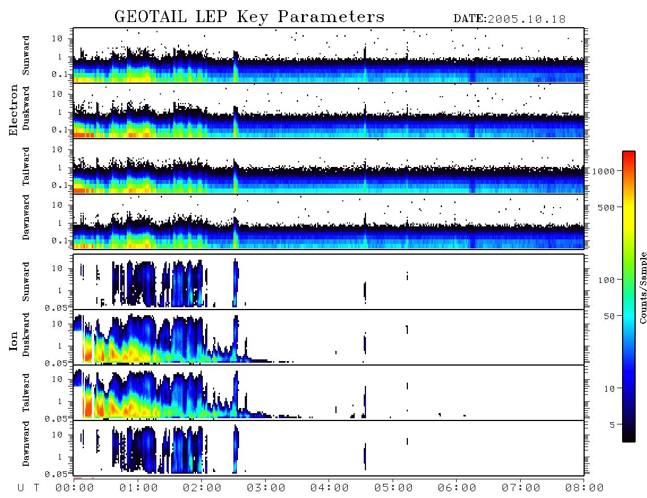
Task: Click the "02:00" time tick label
Action: click(x=202, y=488)
